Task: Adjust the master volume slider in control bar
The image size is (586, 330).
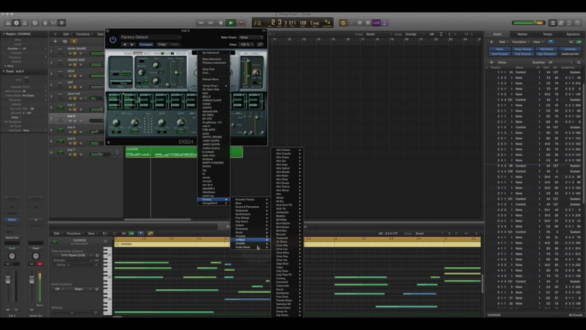Action: click(x=528, y=23)
